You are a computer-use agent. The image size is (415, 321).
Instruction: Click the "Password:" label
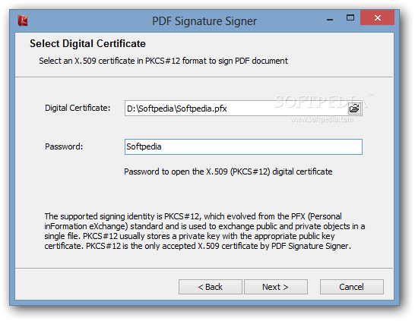pos(64,146)
